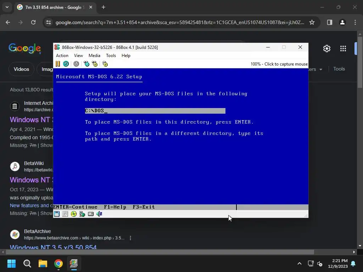Image resolution: width=363 pixels, height=272 pixels.
Task: Open File Explorer from the taskbar
Action: point(43,263)
